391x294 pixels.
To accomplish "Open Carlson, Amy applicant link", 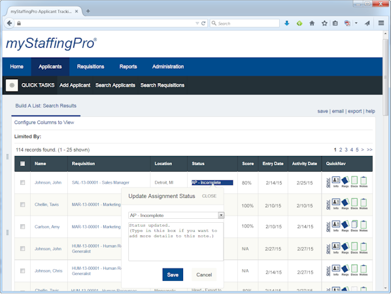I will point(47,227).
